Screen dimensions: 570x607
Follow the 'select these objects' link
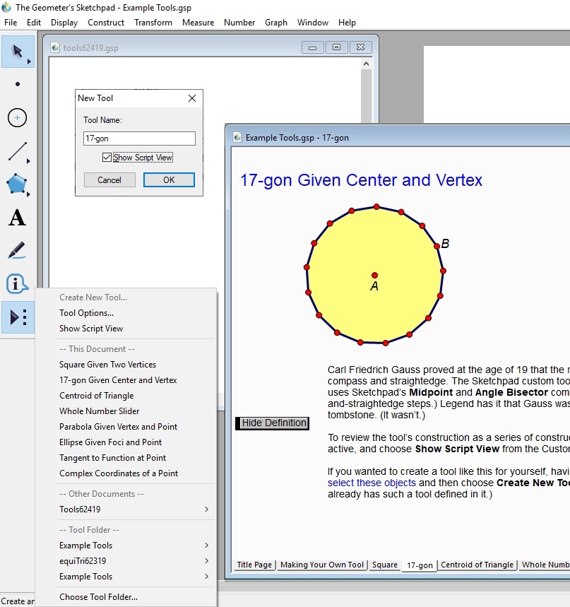pos(372,483)
